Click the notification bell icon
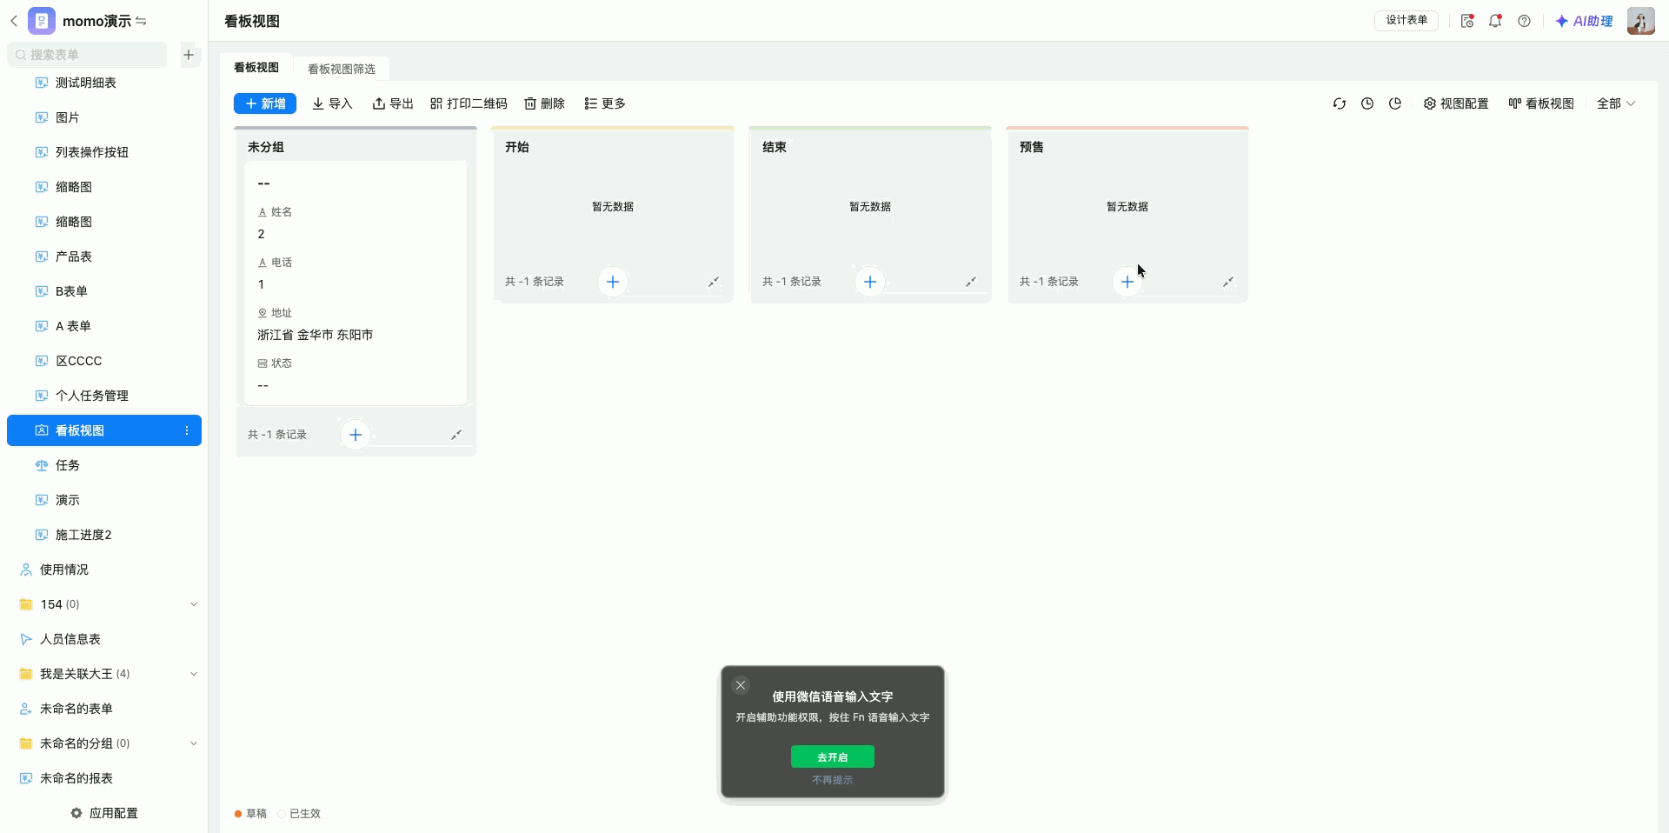Viewport: 1669px width, 833px height. coord(1495,21)
